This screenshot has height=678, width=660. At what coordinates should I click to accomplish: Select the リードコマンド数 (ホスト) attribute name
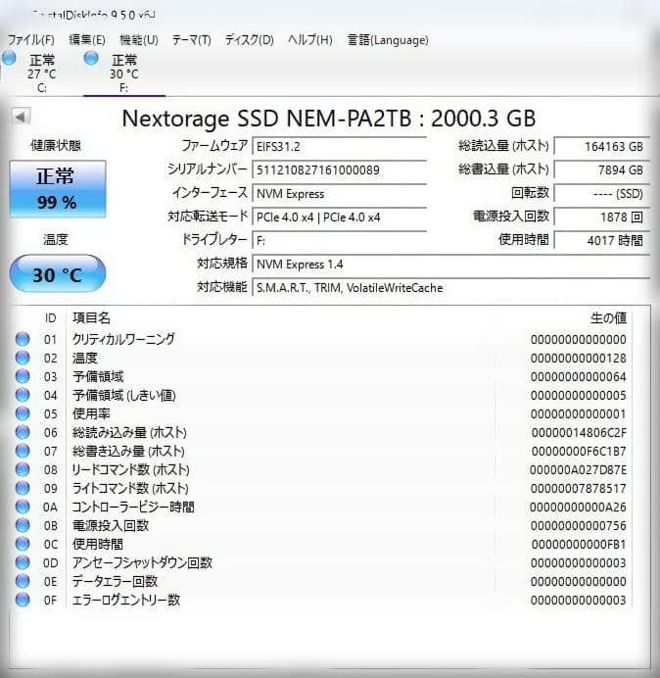pos(130,469)
